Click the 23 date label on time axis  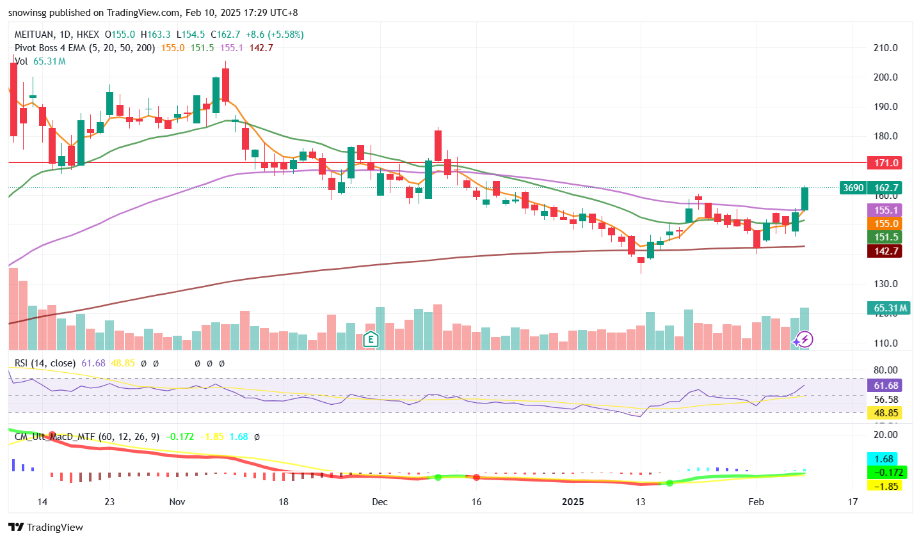click(109, 501)
